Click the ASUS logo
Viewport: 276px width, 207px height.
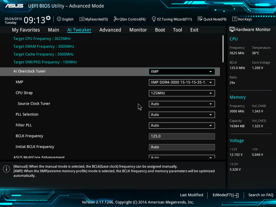[14, 6]
